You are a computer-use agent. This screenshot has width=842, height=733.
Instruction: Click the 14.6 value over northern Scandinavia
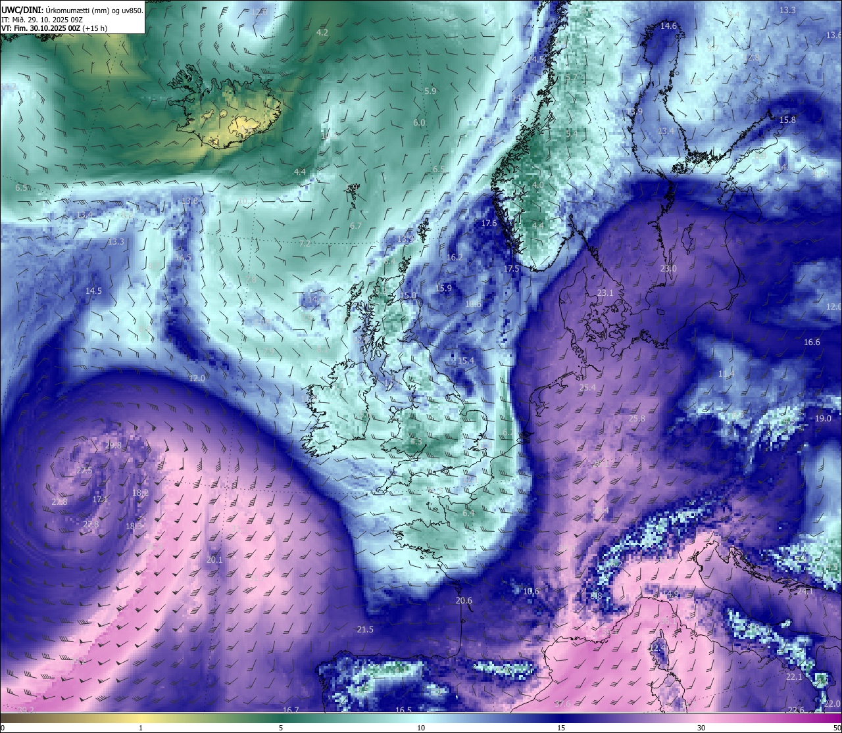coord(668,26)
